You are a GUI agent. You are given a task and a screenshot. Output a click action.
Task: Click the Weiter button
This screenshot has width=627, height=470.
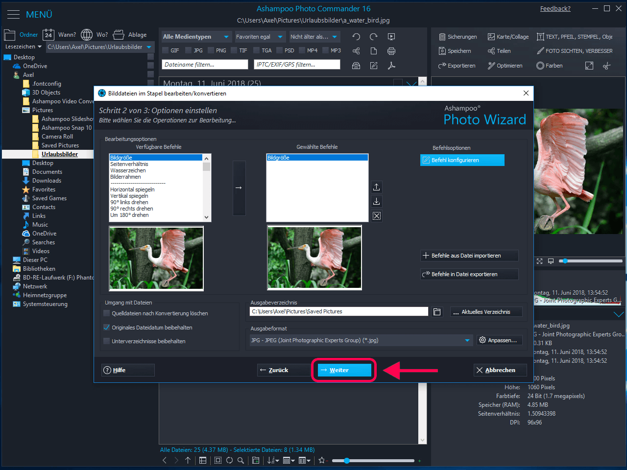(x=344, y=370)
